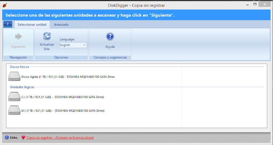Switch to the Seleccionar unidad tab

(x=32, y=25)
